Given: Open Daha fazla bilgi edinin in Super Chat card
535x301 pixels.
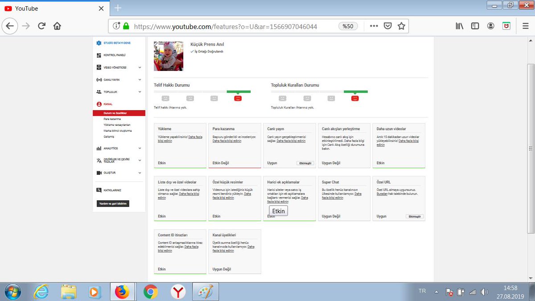Looking at the screenshot, I should click(x=342, y=195).
